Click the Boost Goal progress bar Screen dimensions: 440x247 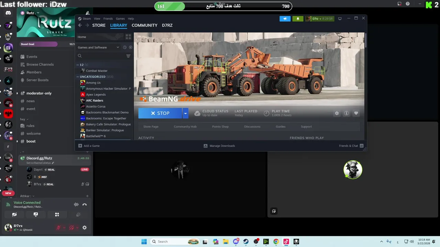47,44
